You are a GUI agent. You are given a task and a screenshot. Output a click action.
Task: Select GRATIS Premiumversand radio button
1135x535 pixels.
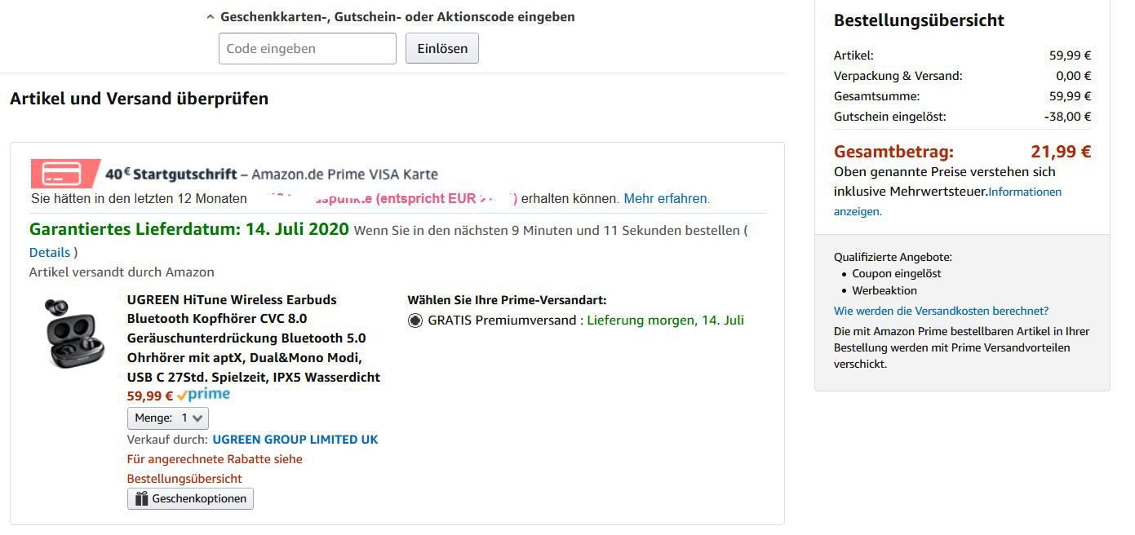pos(415,321)
